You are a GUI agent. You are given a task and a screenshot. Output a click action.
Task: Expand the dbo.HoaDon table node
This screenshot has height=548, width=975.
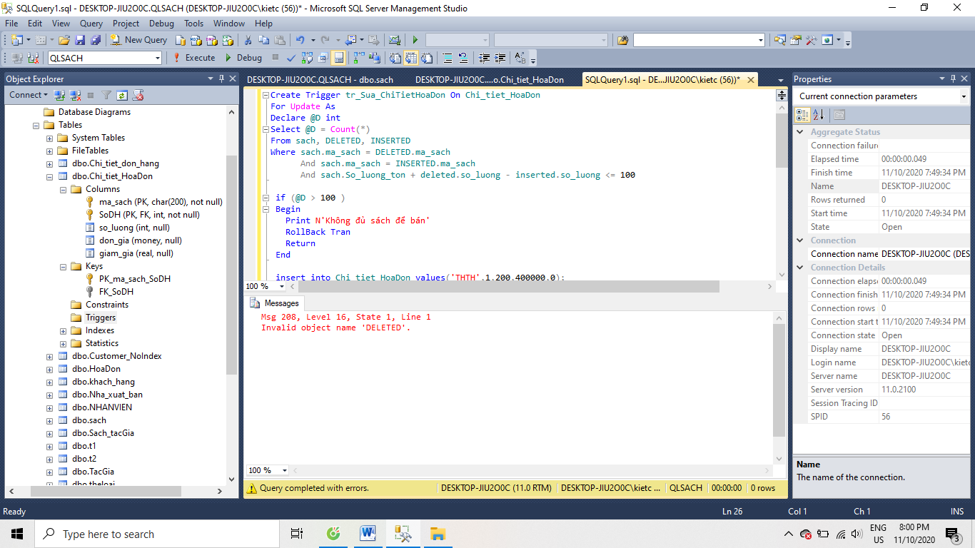pos(49,369)
